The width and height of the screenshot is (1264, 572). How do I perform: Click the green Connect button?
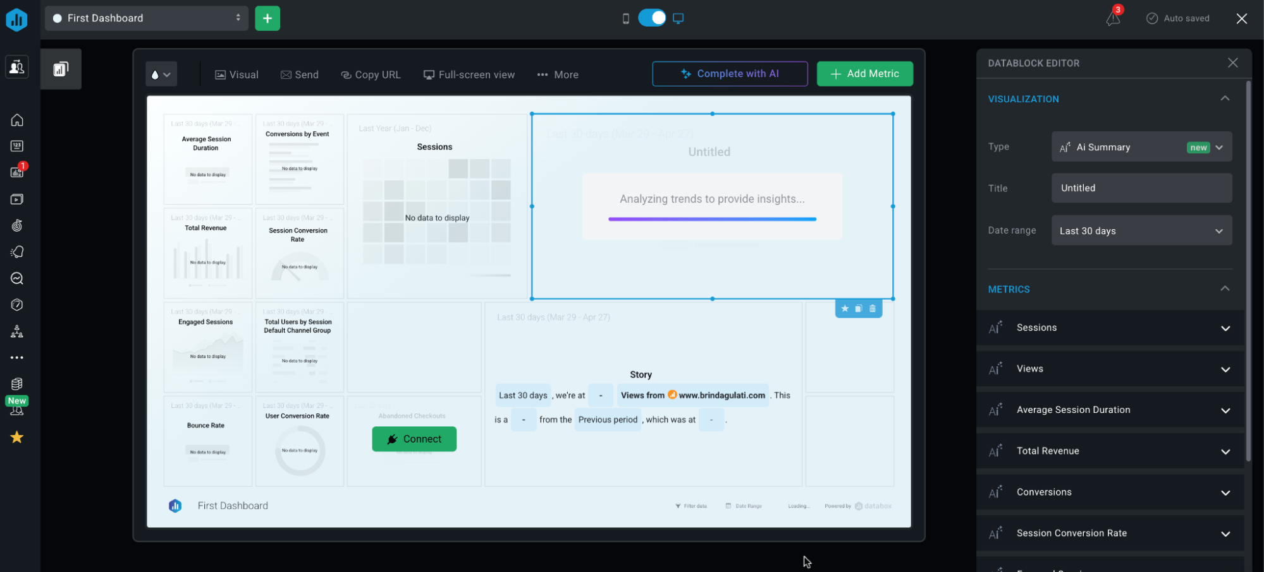(x=414, y=439)
